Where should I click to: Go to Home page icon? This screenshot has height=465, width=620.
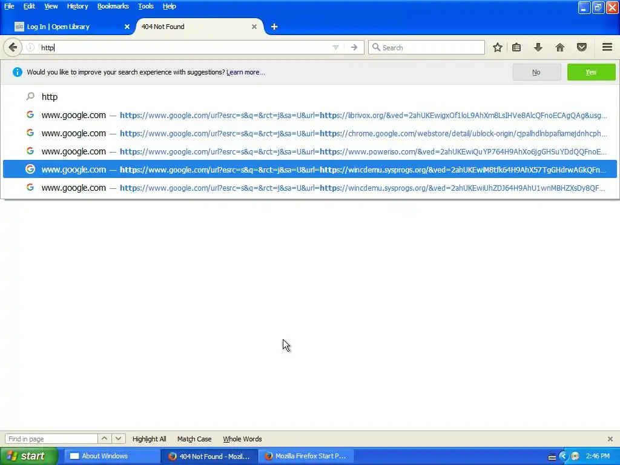point(560,47)
